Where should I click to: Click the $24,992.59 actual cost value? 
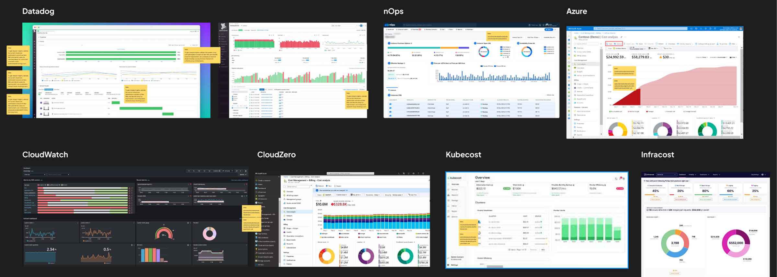(x=615, y=57)
